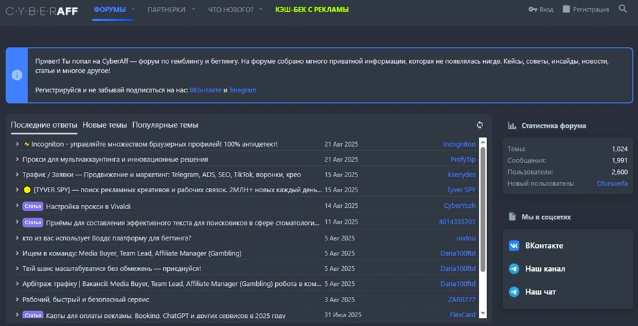Click the refresh icon above the topics list
The image size is (638, 326).
tap(480, 125)
